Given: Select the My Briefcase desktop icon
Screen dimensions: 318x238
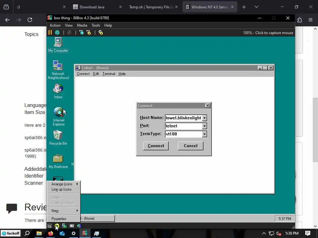Looking at the screenshot, I should tap(58, 161).
